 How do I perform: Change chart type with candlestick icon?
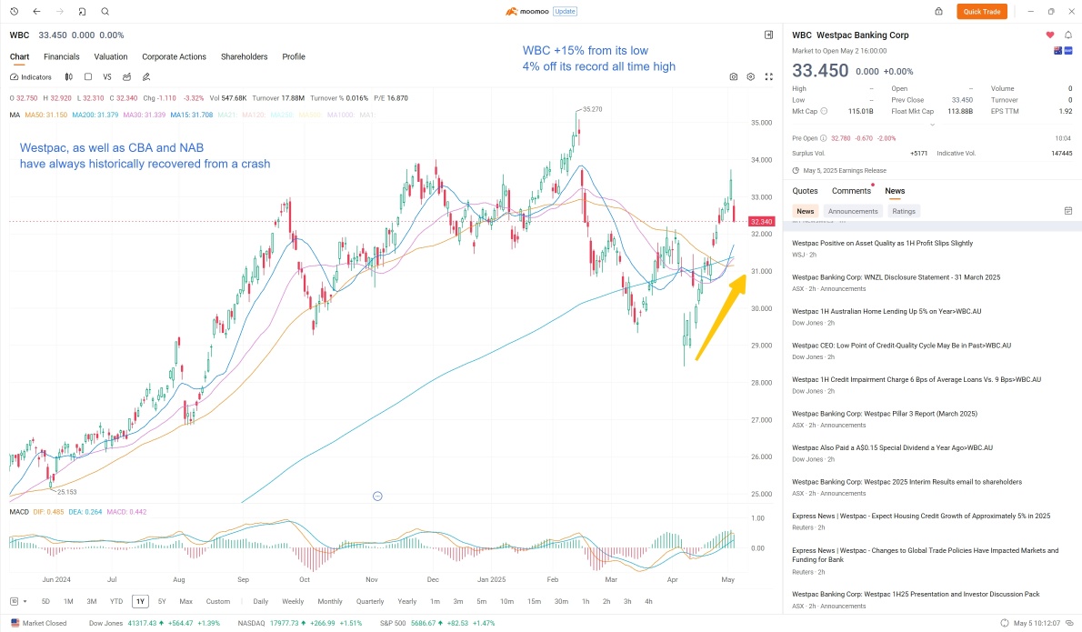pos(68,77)
